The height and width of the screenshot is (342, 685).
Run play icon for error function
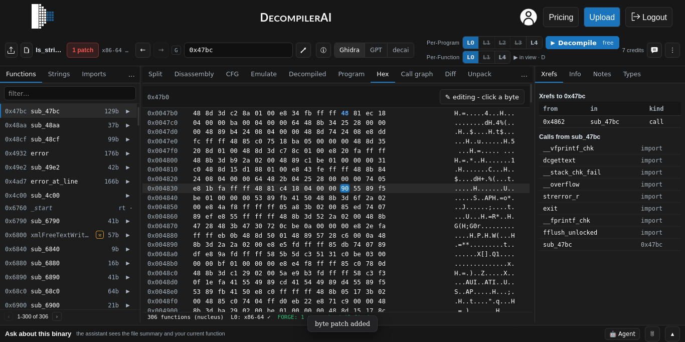click(128, 153)
